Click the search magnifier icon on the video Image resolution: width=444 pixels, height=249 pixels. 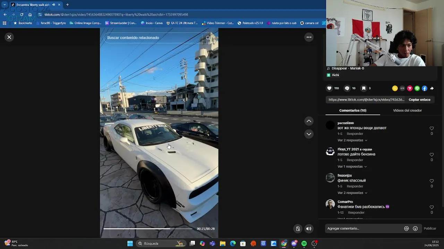(x=208, y=38)
